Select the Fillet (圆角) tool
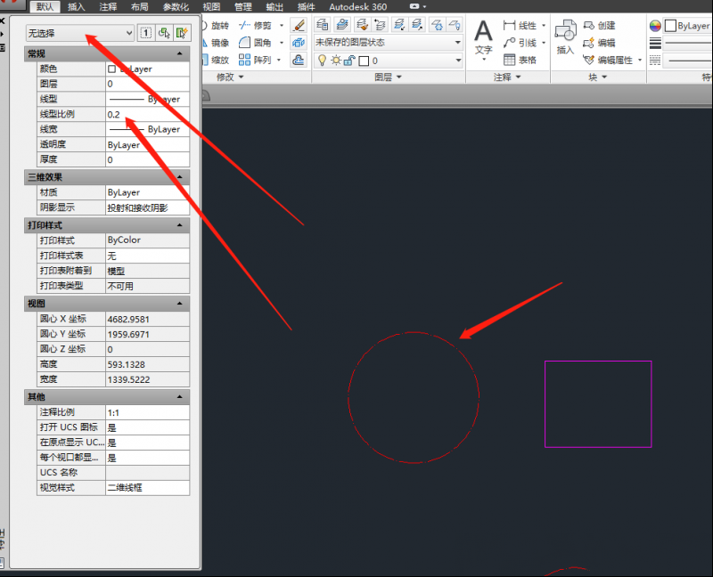The width and height of the screenshot is (713, 577). click(x=256, y=43)
